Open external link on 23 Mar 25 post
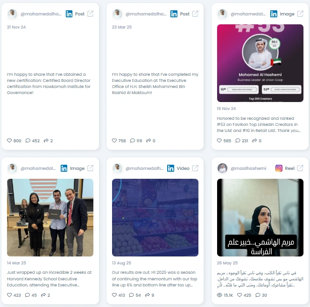 tap(195, 14)
